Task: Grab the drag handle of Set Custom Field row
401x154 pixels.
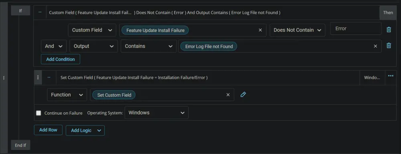Action: click(38, 77)
